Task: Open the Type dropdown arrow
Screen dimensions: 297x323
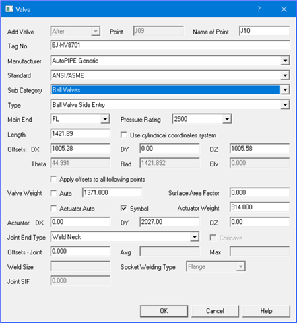Action: [x=285, y=105]
